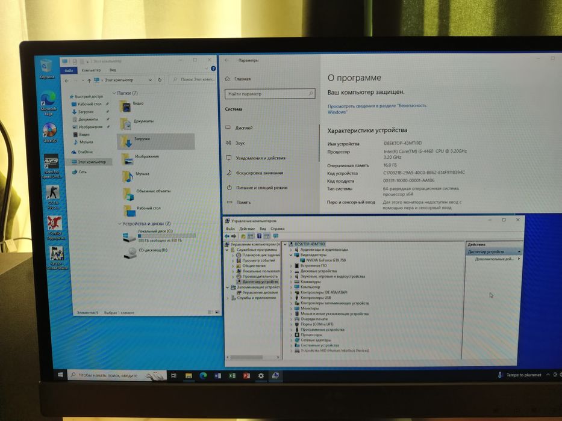This screenshot has height=421, width=562.
Task: Open Вид menu in Computer Management
Action: pos(263,229)
